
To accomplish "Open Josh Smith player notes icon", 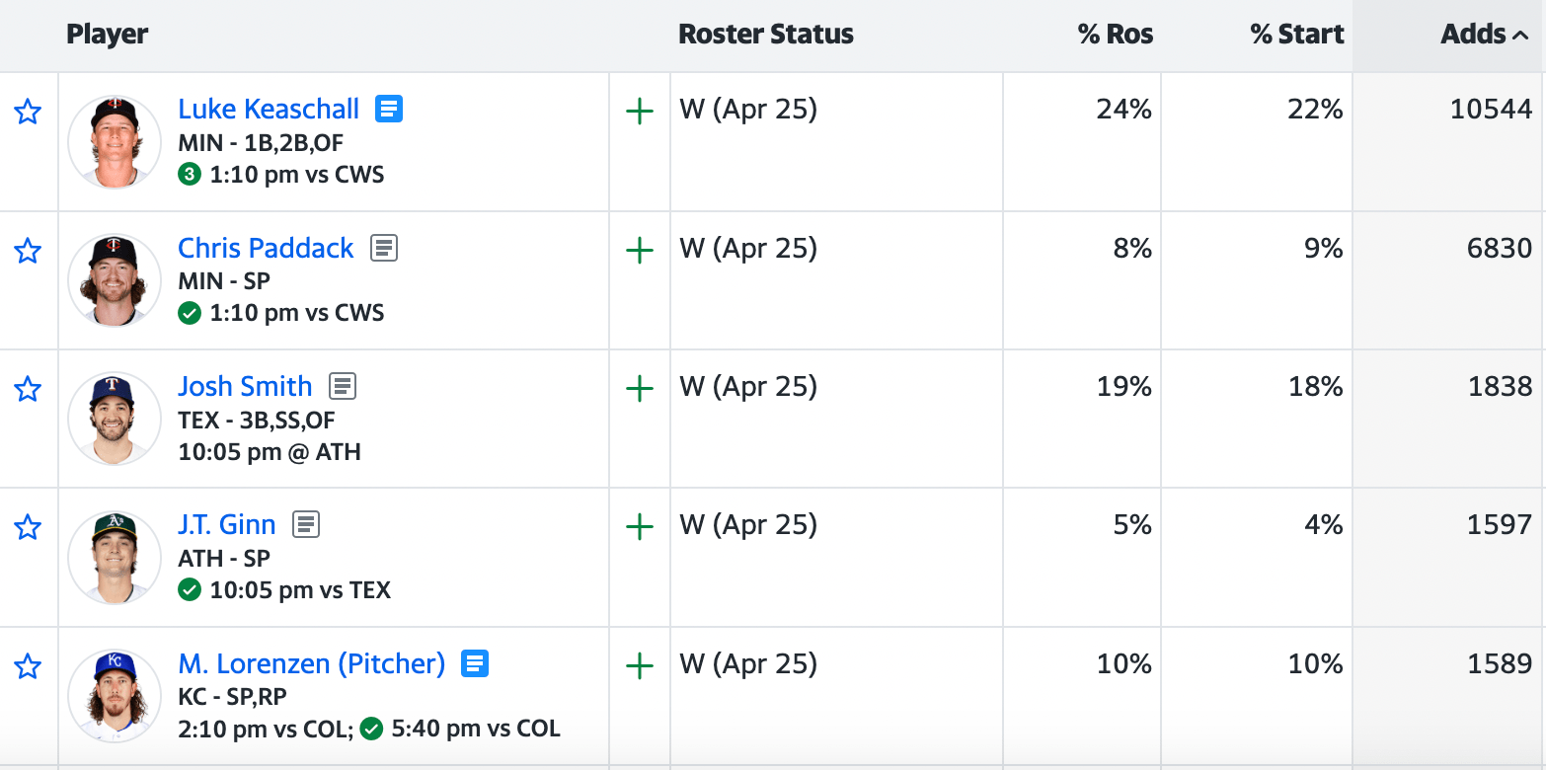I will (343, 386).
